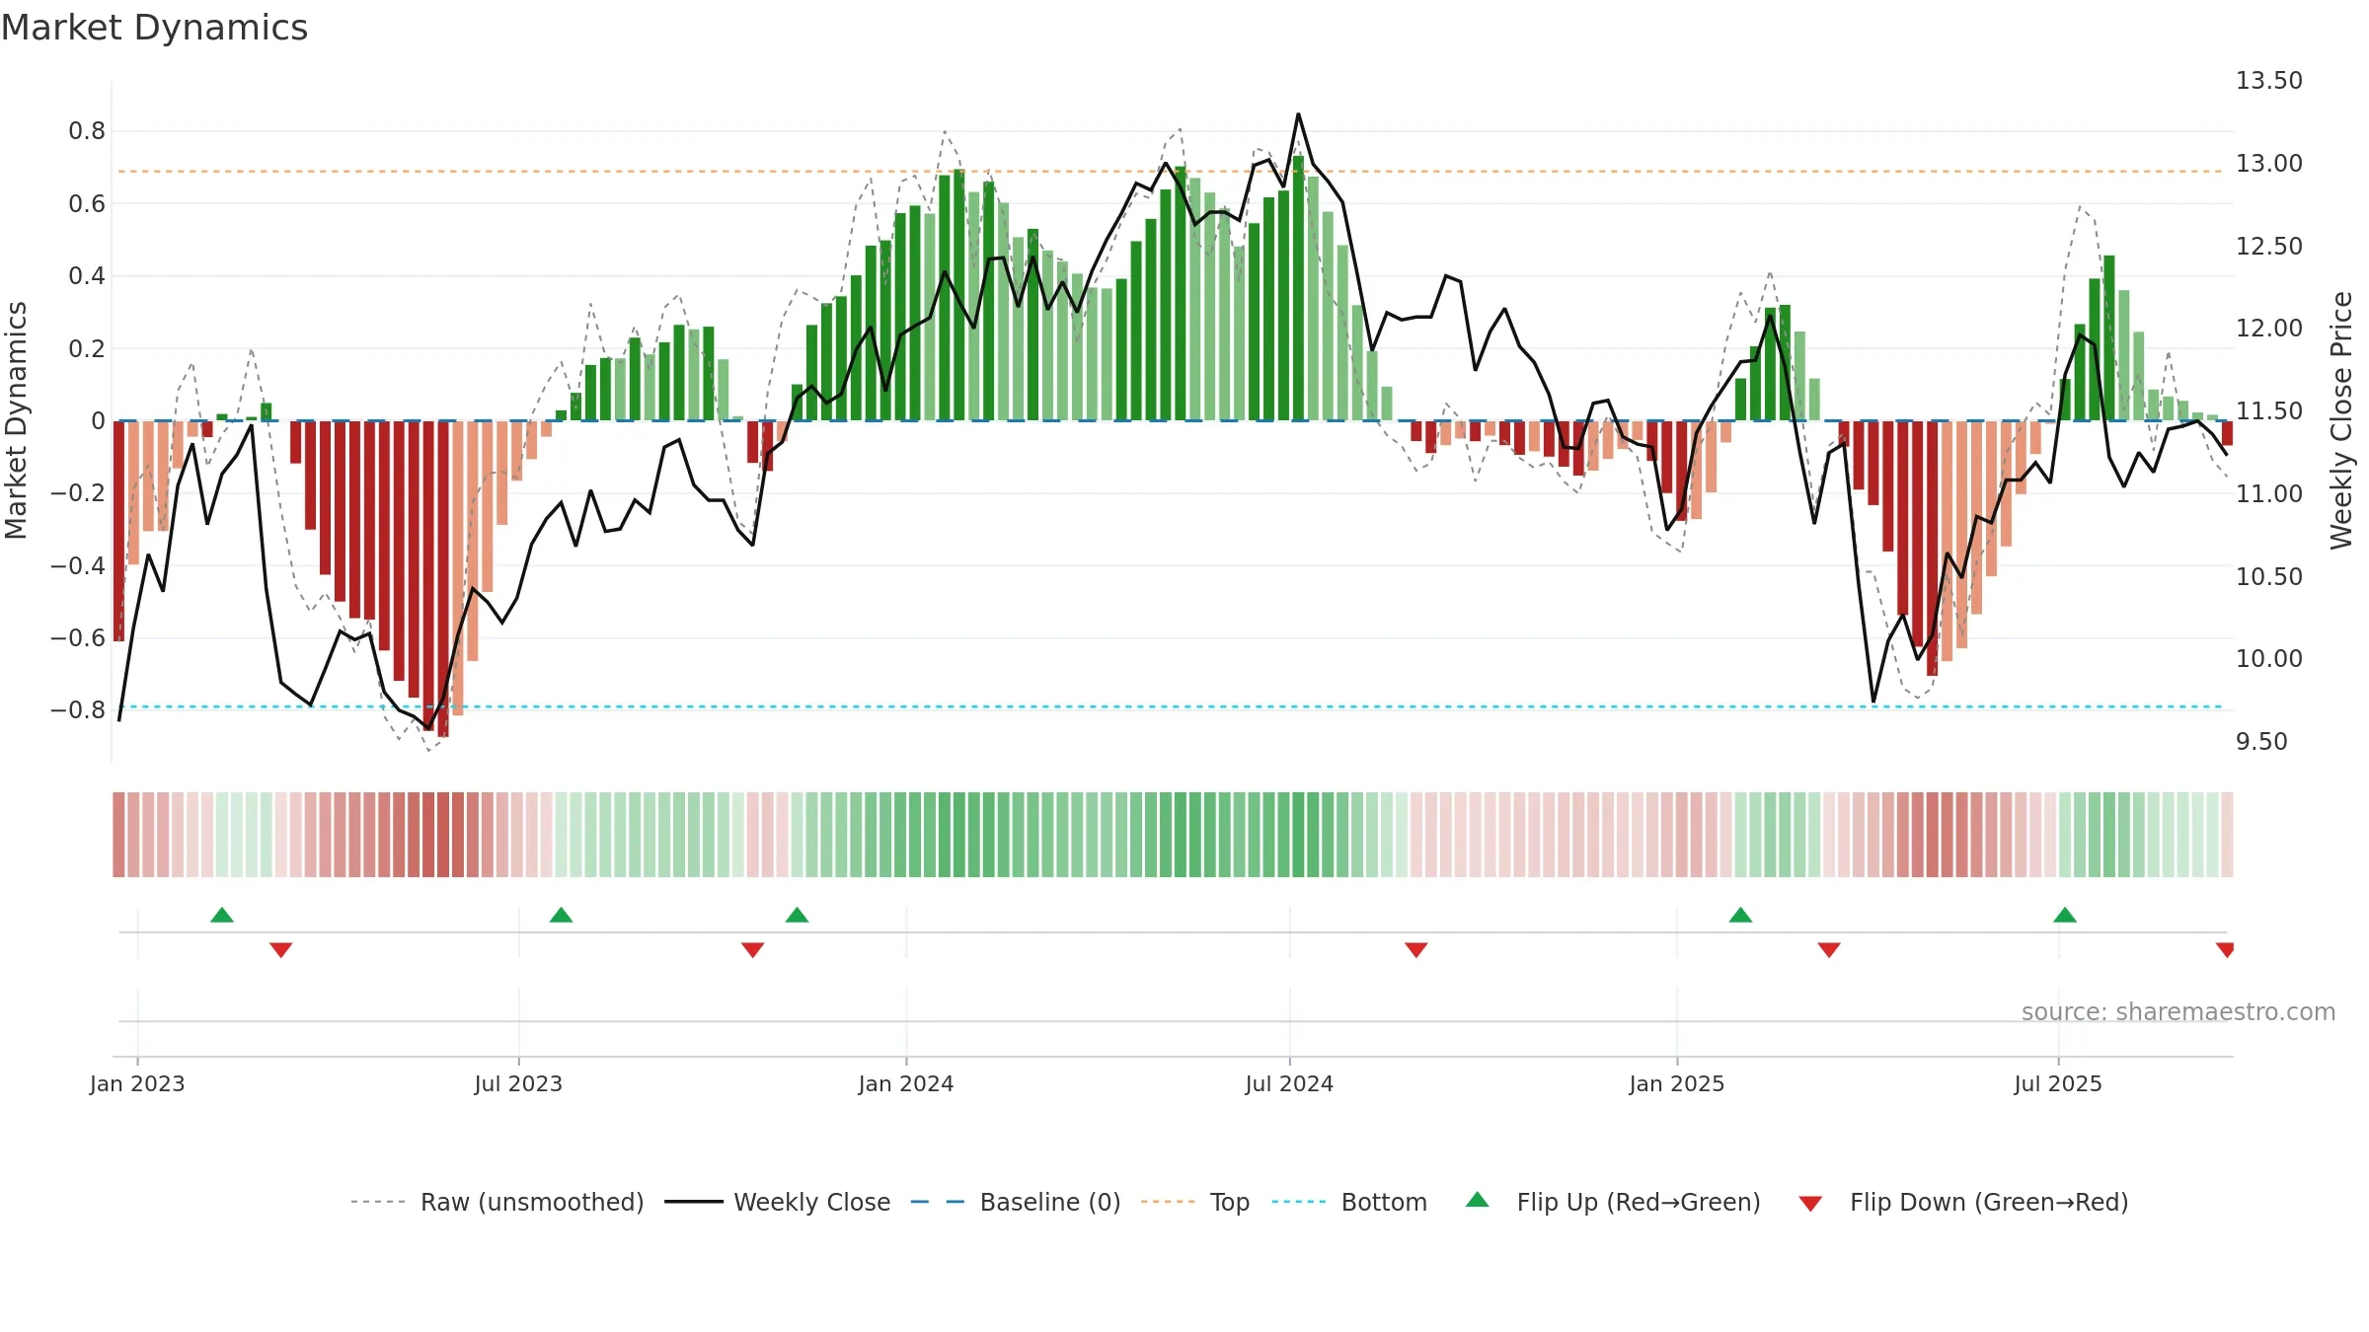
Task: Click the orange dashed Top threshold line
Action: click(1173, 172)
